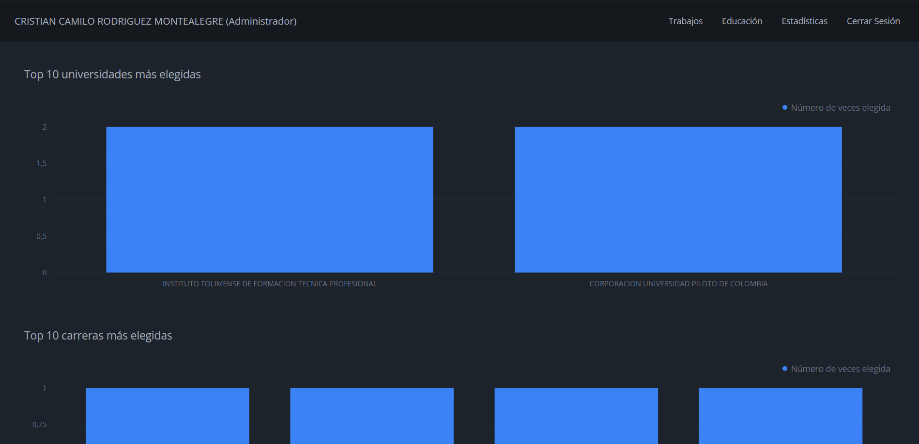This screenshot has height=444, width=919.
Task: Click label 'CORPORACION UNIVERSIDAD PILOTO DE COLOMBIA'
Action: (x=678, y=284)
